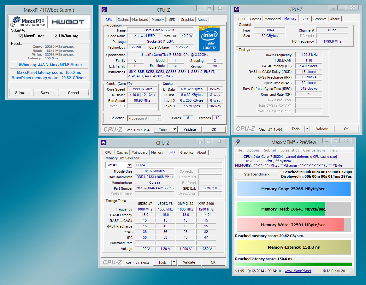Viewport: 366px width, 285px height.
Task: Close the CPU-Z SPD window
Action: (219, 141)
